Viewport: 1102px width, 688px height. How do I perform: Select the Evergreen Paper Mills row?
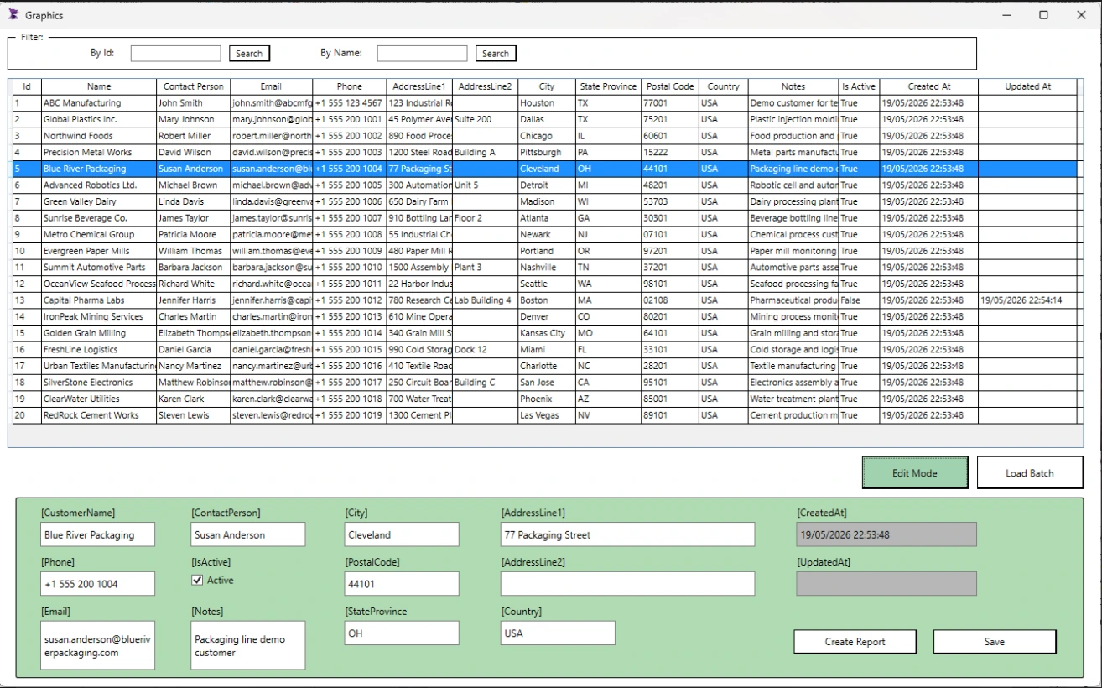pos(544,251)
